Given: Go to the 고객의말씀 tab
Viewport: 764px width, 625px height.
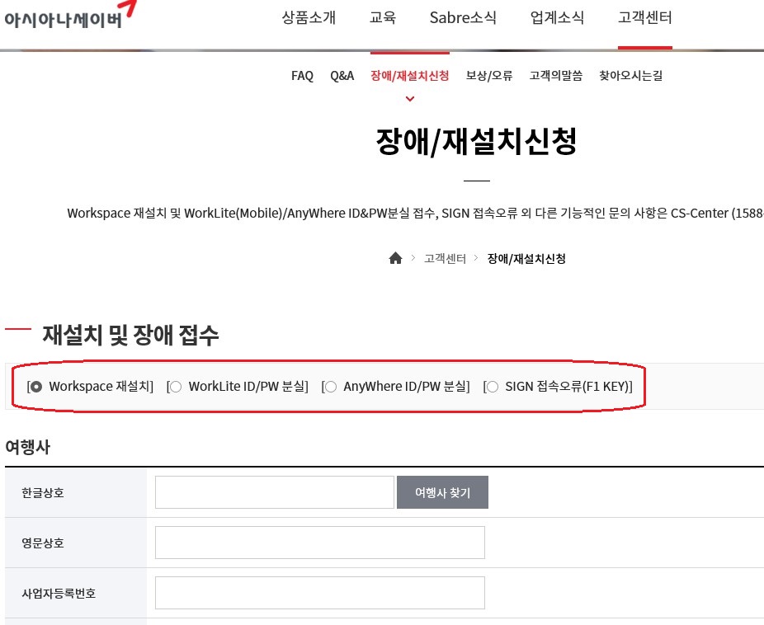Looking at the screenshot, I should coord(556,76).
